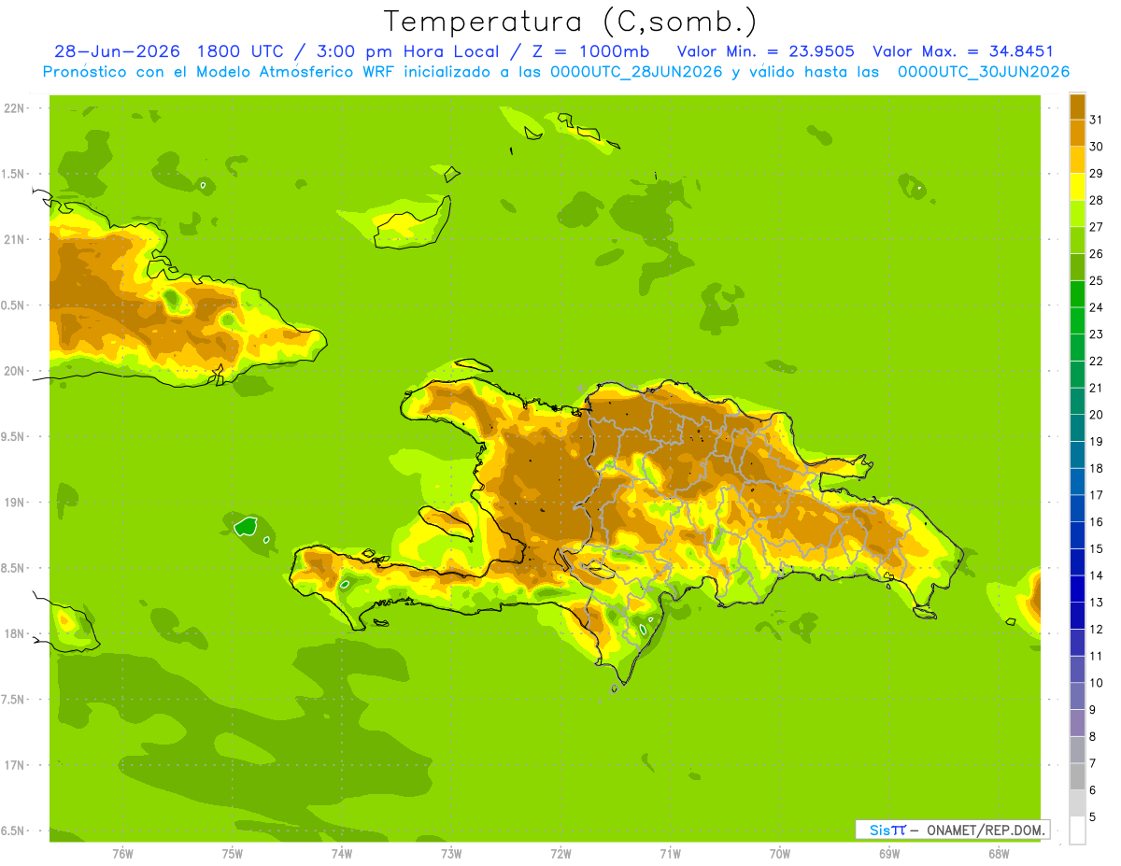
Task: Click legend value 10 on color scale
Action: [1096, 683]
